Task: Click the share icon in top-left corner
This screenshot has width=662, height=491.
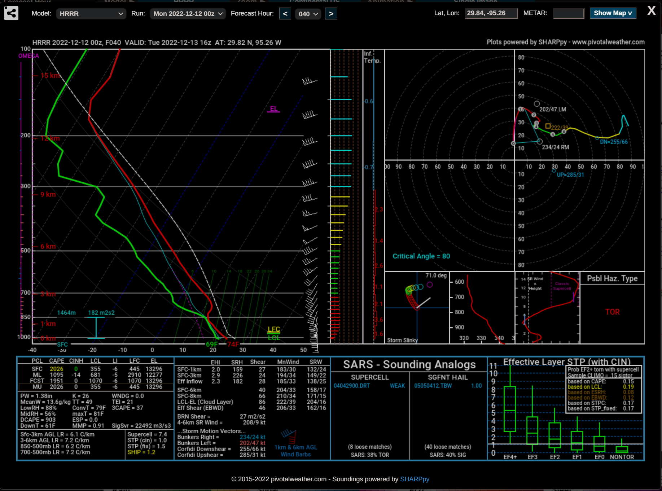Action: point(12,14)
